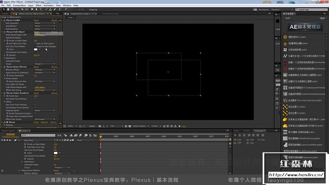Click the 关于 button in script manager
The image size is (329, 185).
coord(288,19)
